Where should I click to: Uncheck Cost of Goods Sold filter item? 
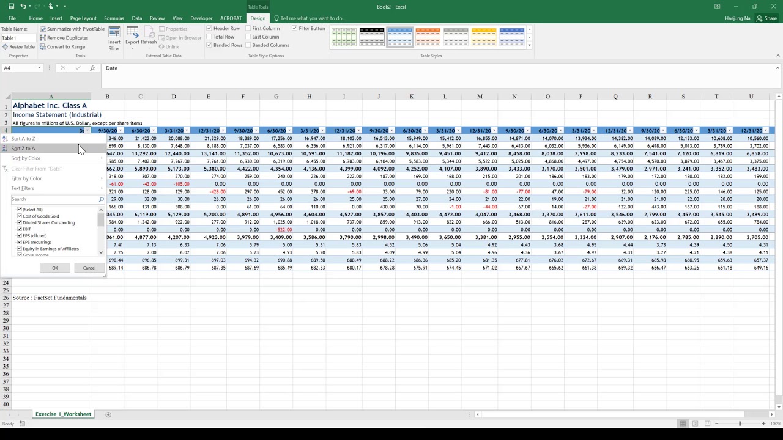(20, 216)
